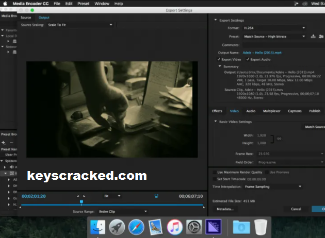Enable Use Maximum Render Quality
325x238 pixels.
pos(215,172)
